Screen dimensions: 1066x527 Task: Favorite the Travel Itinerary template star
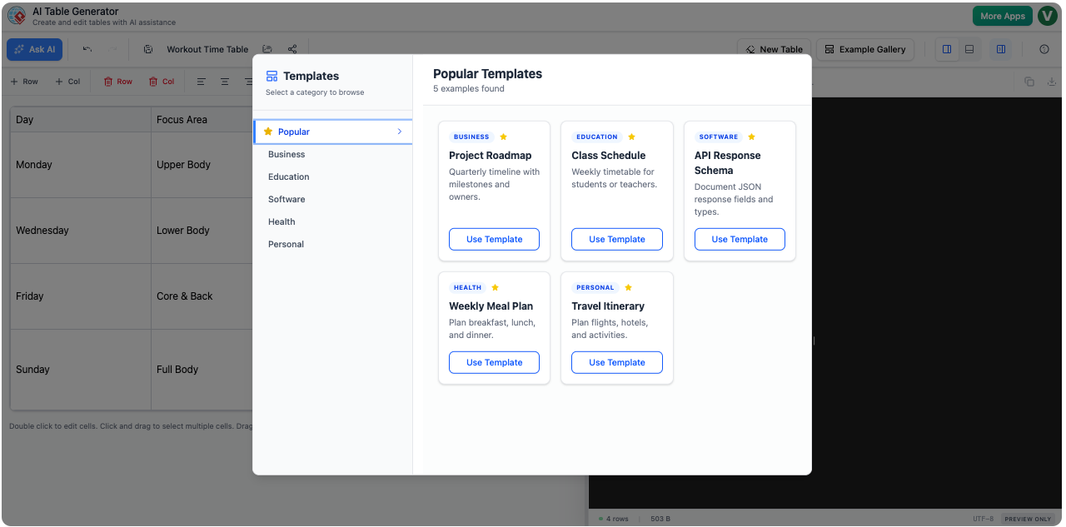click(627, 287)
